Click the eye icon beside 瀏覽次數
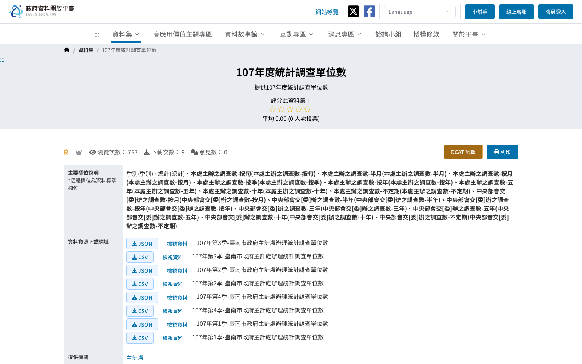The image size is (582, 364). pyautogui.click(x=93, y=152)
